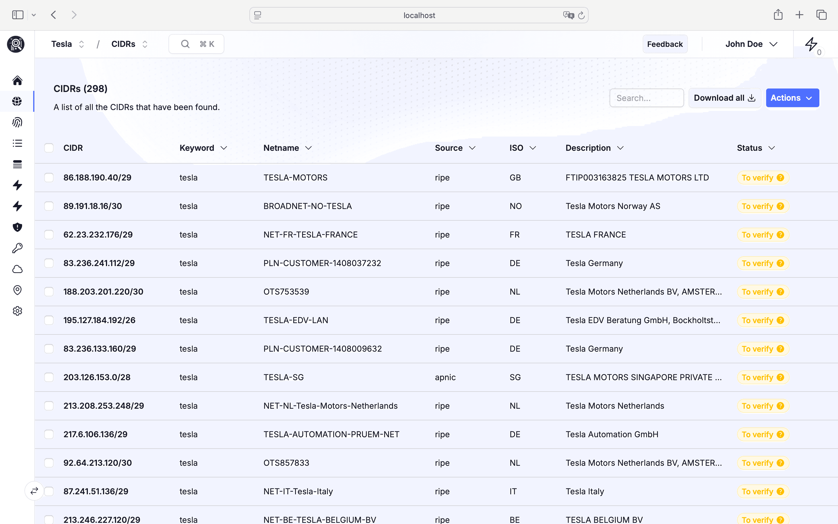Click the map pin location icon
Screen dimensions: 838x524
[17, 290]
